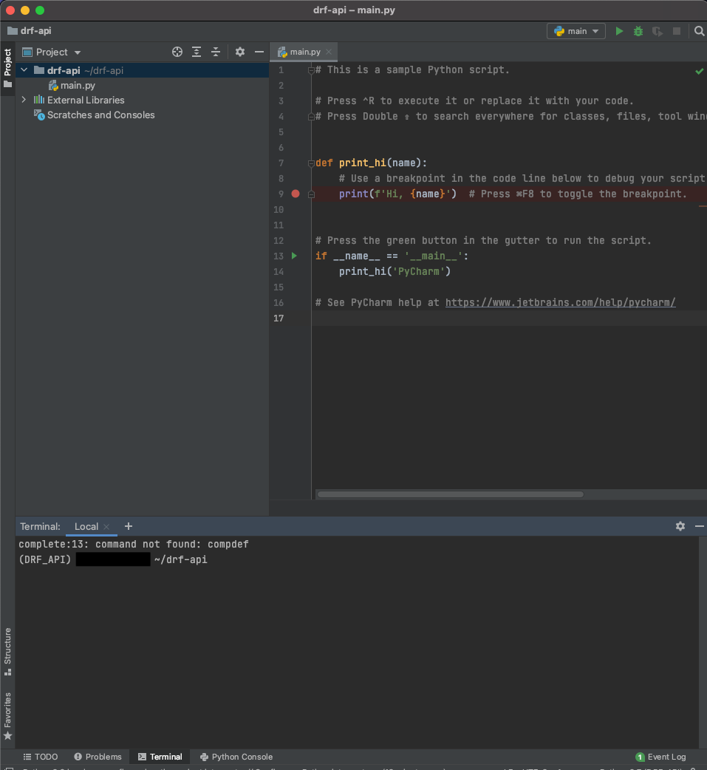Open Project panel settings gear
This screenshot has height=770, width=707.
coord(239,52)
